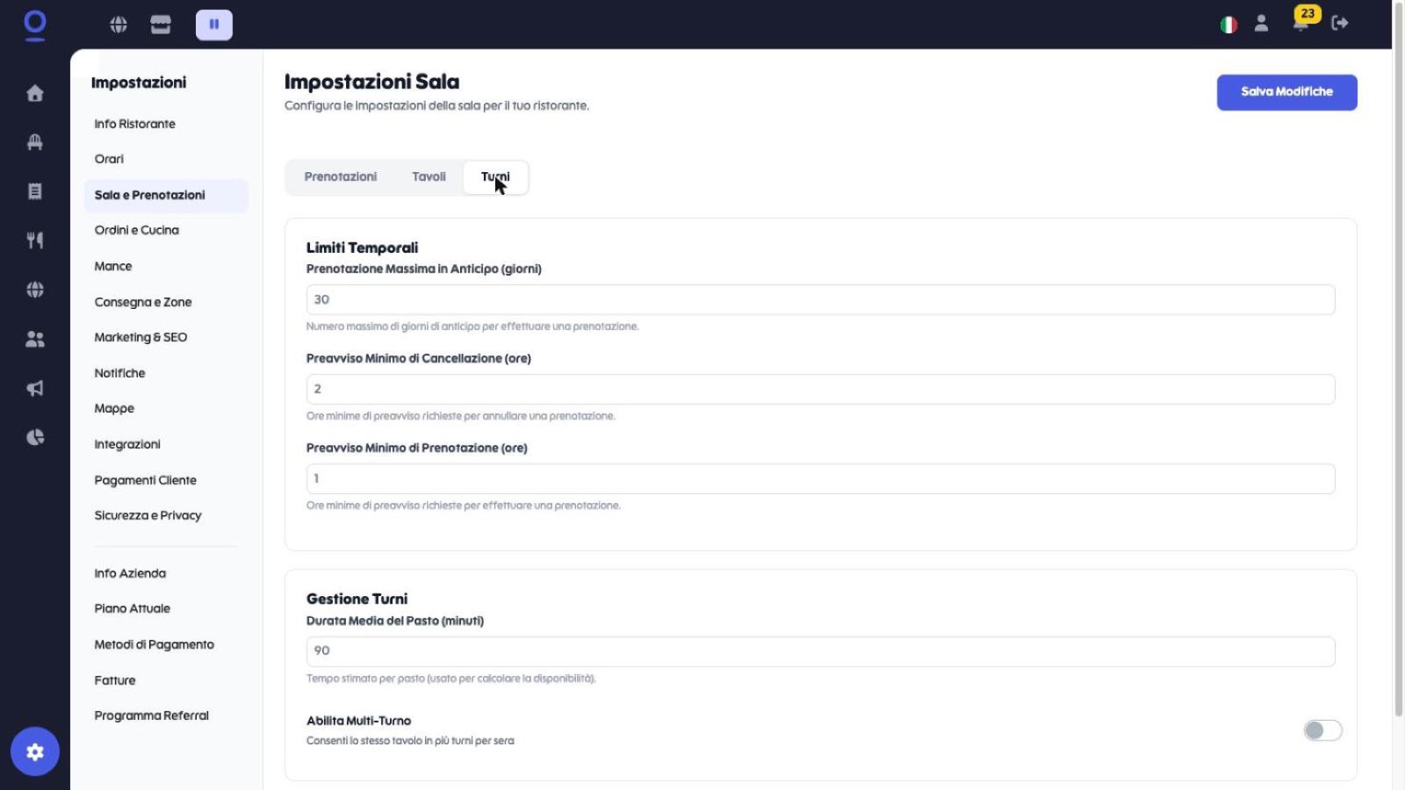Click the globe icon in top bar

coord(119,25)
